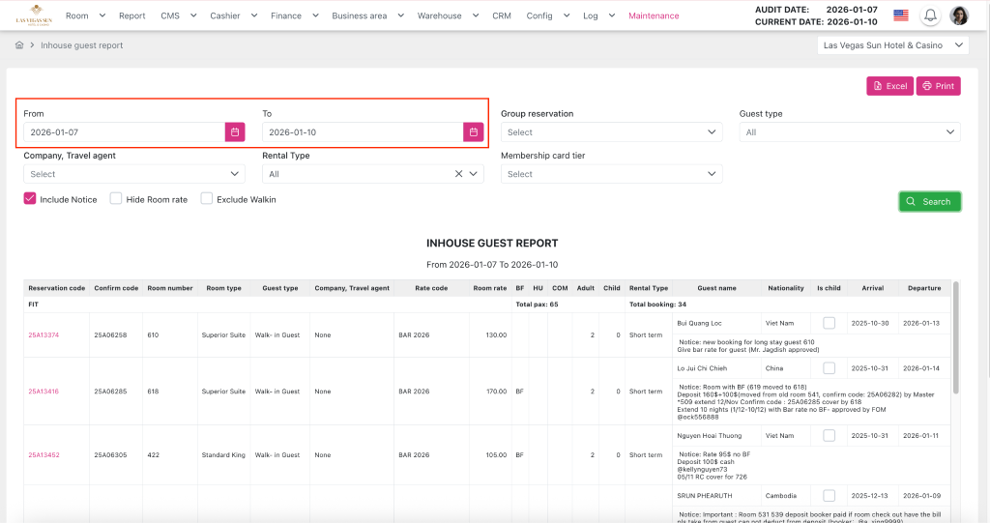Expand the Company, Travel agent dropdown

coord(133,174)
